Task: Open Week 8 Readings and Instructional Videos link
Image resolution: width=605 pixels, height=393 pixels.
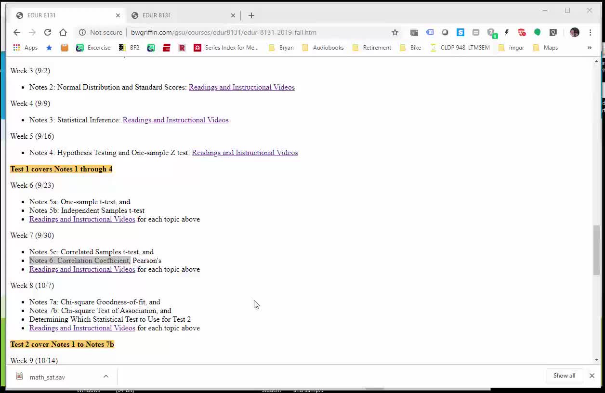Action: tap(82, 328)
